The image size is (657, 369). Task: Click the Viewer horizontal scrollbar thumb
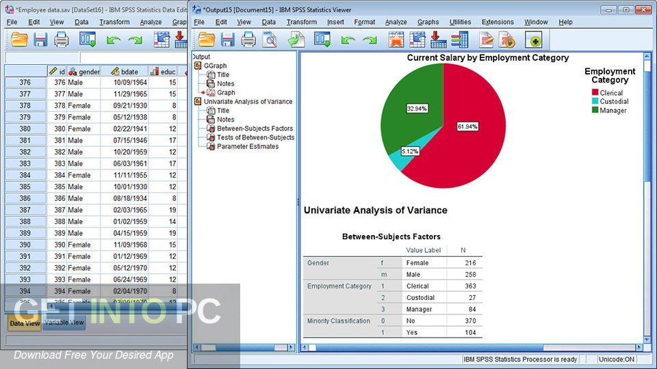(x=430, y=347)
